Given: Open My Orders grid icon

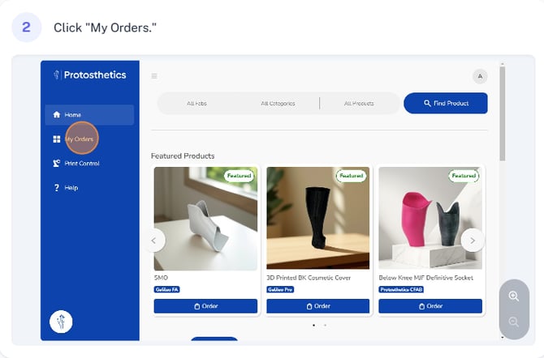Looking at the screenshot, I should click(57, 139).
